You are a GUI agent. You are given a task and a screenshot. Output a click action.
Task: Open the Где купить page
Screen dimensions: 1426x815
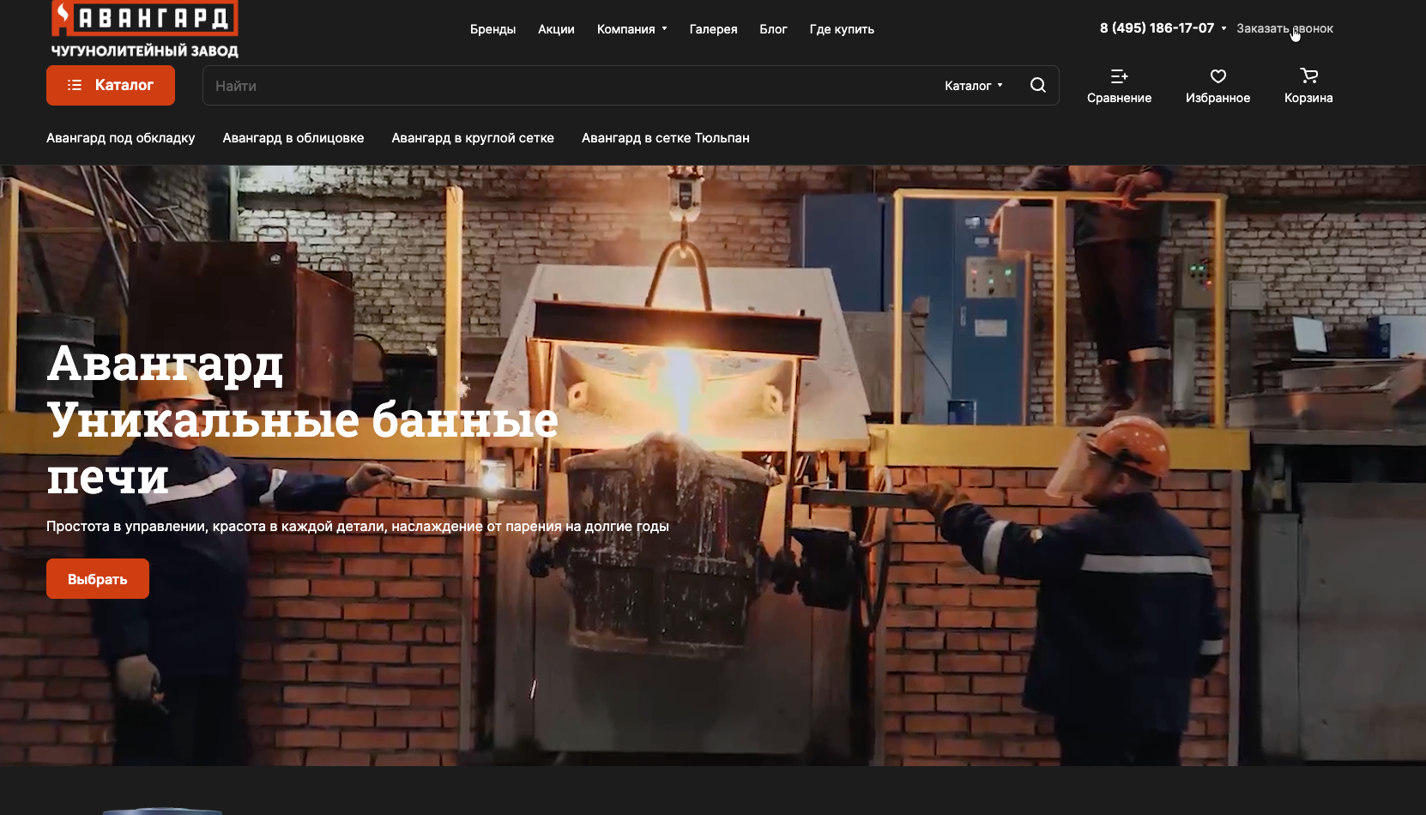(842, 29)
